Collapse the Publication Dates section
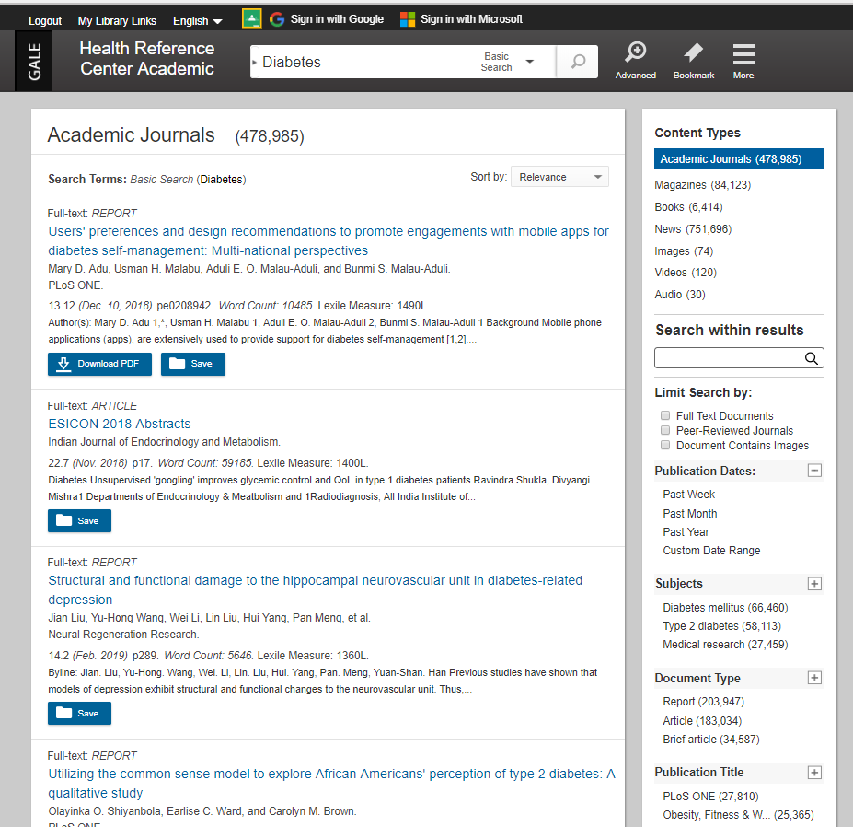The height and width of the screenshot is (827, 853). (813, 471)
